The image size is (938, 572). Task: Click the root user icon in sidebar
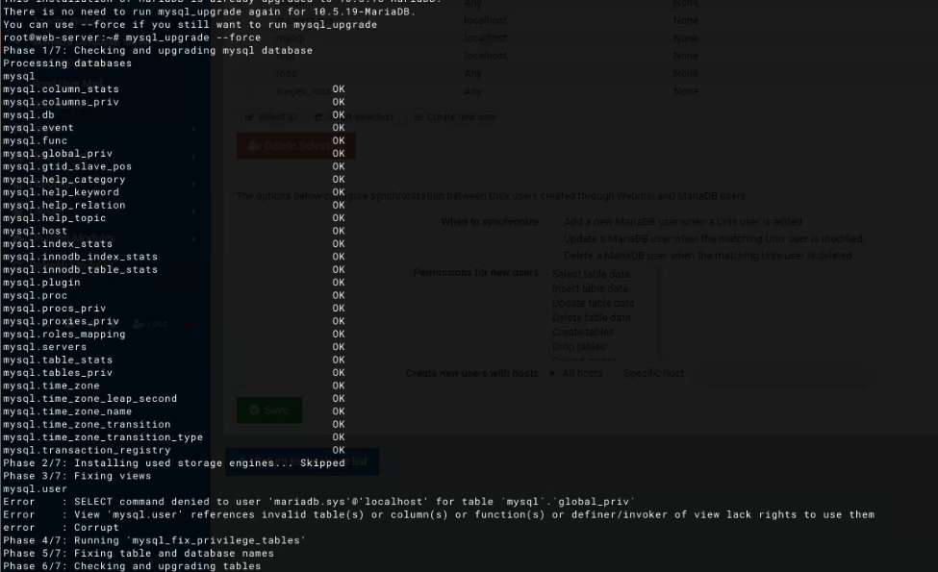coord(139,324)
